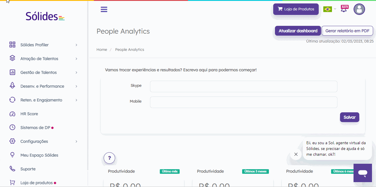This screenshot has width=376, height=187.
Task: Click the Atração de Talentos layers icon
Action: click(x=12, y=58)
